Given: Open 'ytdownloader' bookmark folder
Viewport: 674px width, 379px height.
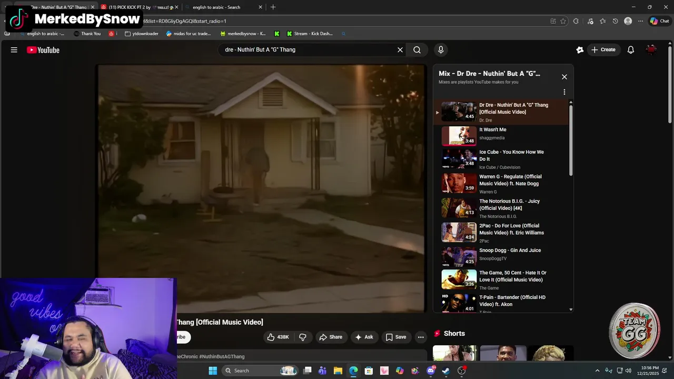Looking at the screenshot, I should pyautogui.click(x=142, y=34).
